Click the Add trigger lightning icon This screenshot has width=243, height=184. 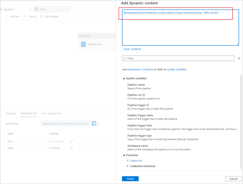coord(41,16)
